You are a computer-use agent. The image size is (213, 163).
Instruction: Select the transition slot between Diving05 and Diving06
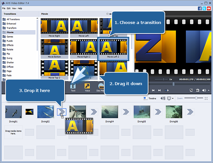tap(158, 112)
